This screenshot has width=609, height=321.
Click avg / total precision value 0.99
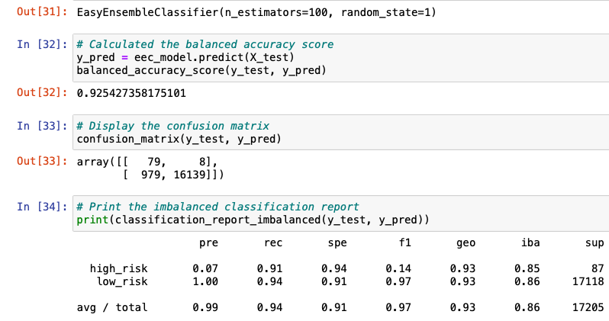205,308
